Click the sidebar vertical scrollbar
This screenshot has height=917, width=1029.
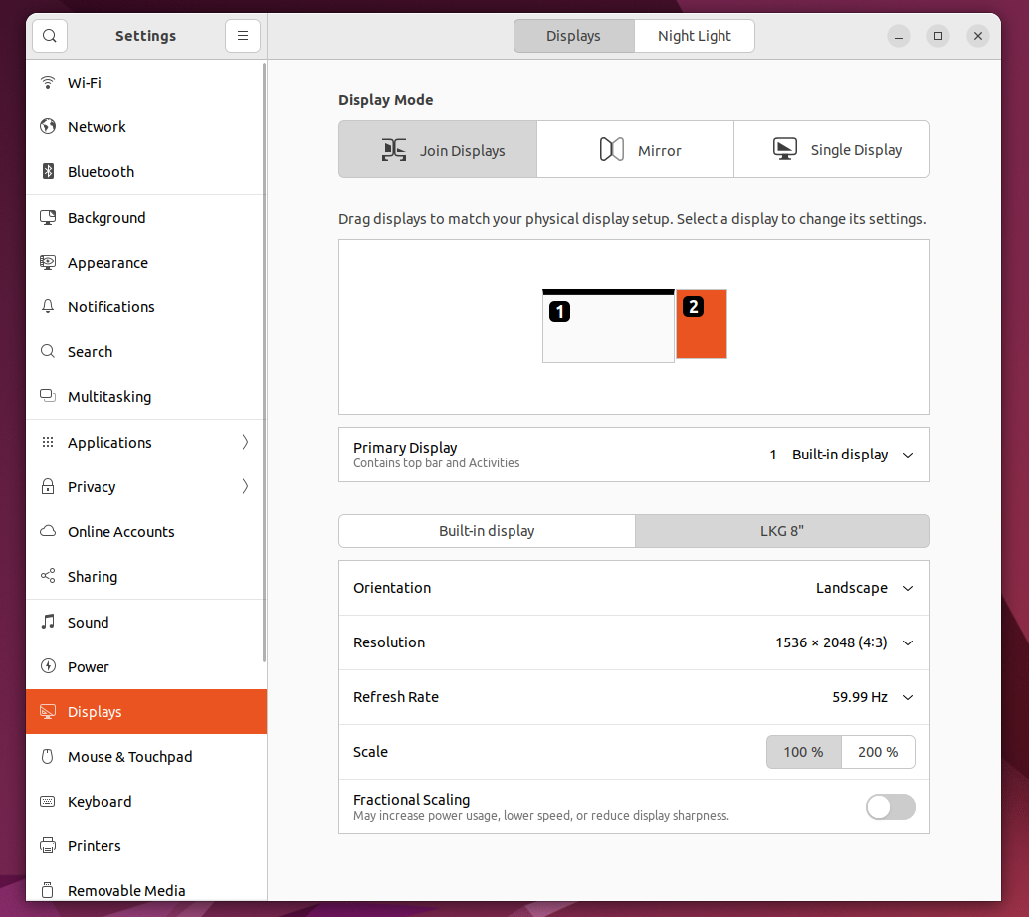coord(264,362)
